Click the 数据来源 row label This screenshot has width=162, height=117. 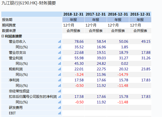[9, 31]
